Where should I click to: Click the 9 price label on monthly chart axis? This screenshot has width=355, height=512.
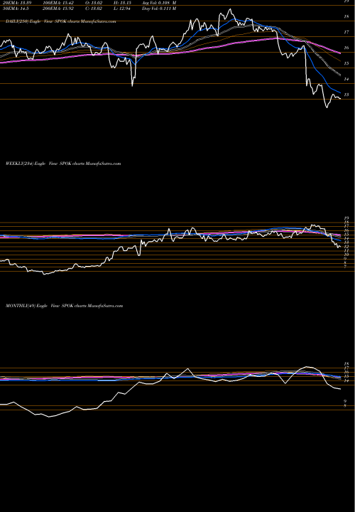point(345,401)
